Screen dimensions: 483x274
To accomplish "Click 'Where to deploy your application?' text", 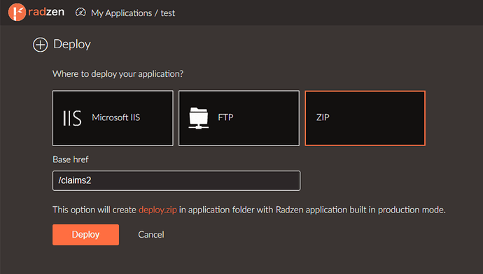I will [118, 74].
